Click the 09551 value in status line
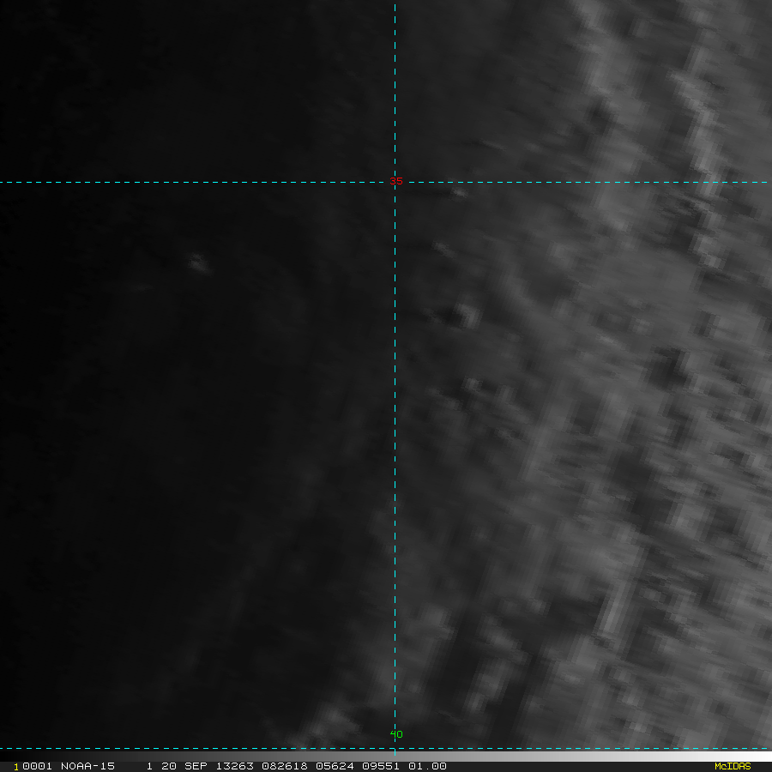This screenshot has height=772, width=772. pyautogui.click(x=381, y=766)
